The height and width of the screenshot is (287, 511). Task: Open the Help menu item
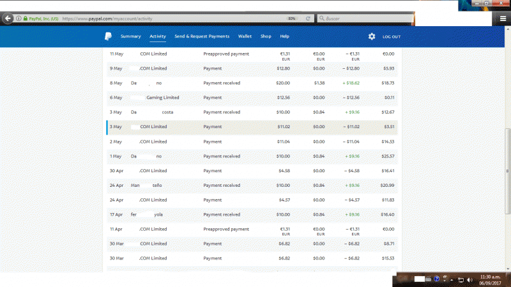[x=284, y=36]
